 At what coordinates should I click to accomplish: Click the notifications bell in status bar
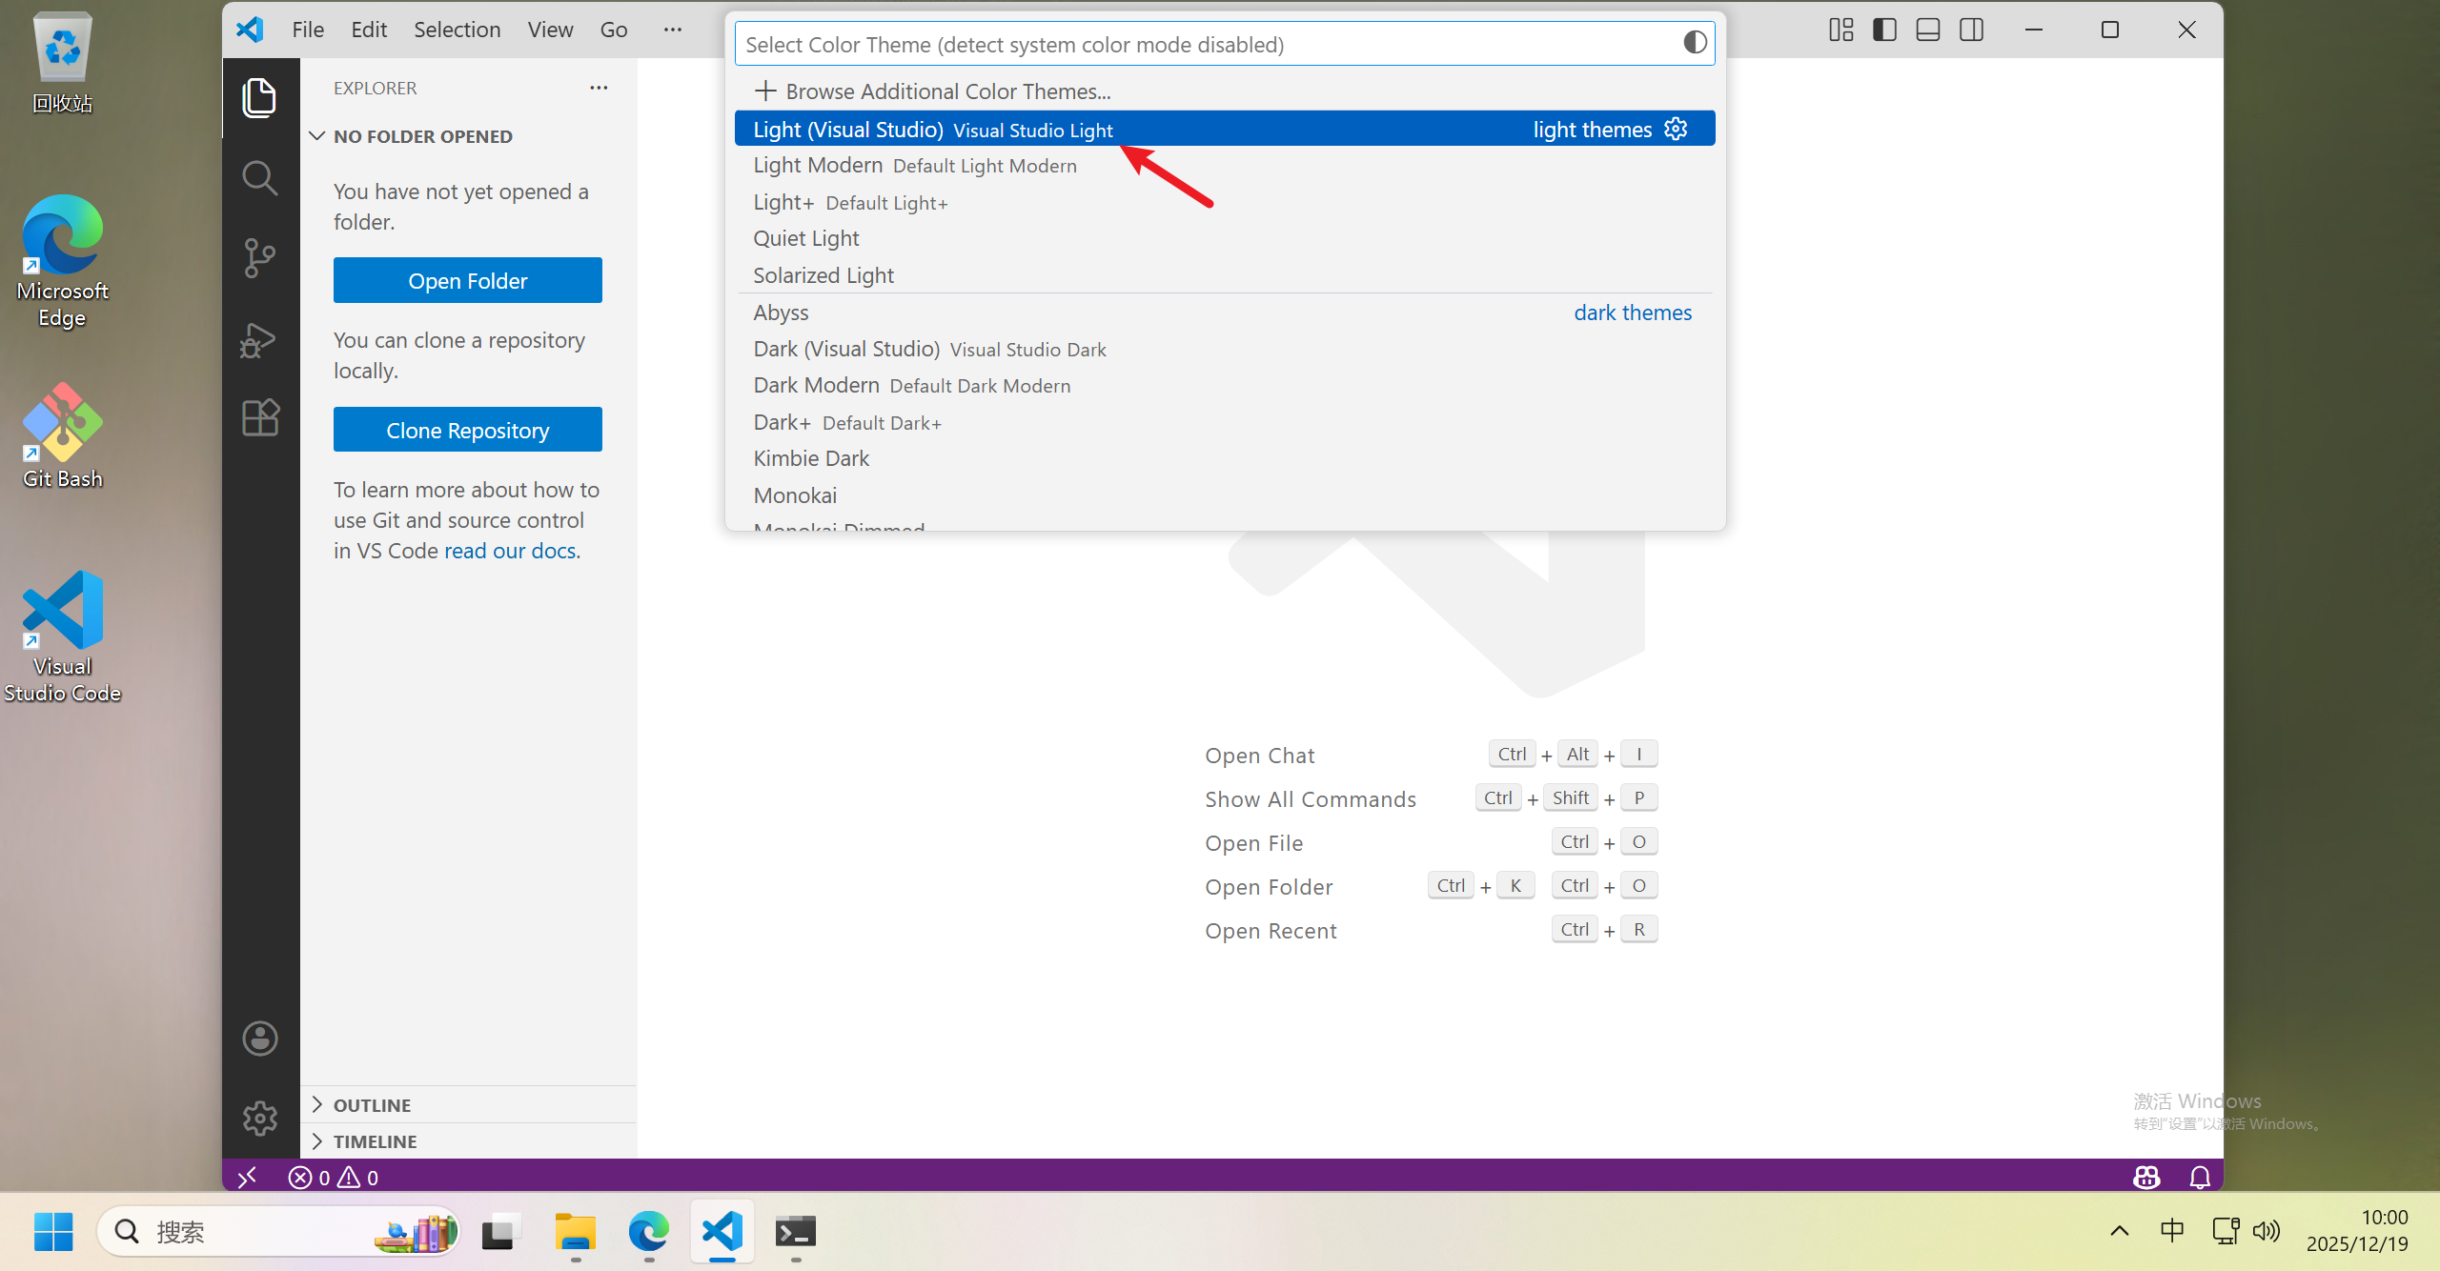2200,1178
